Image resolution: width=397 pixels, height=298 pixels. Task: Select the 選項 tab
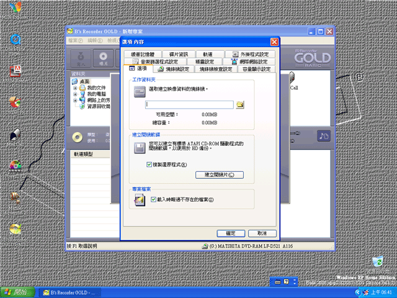coord(138,68)
